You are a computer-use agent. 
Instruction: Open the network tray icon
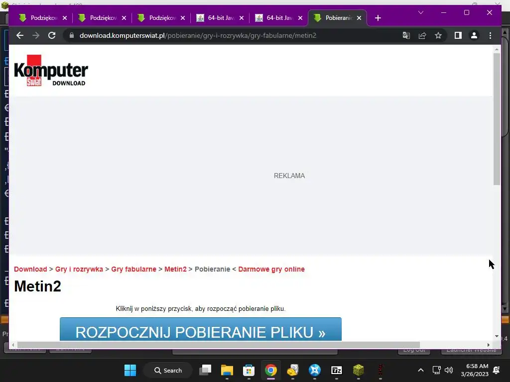[x=436, y=370]
